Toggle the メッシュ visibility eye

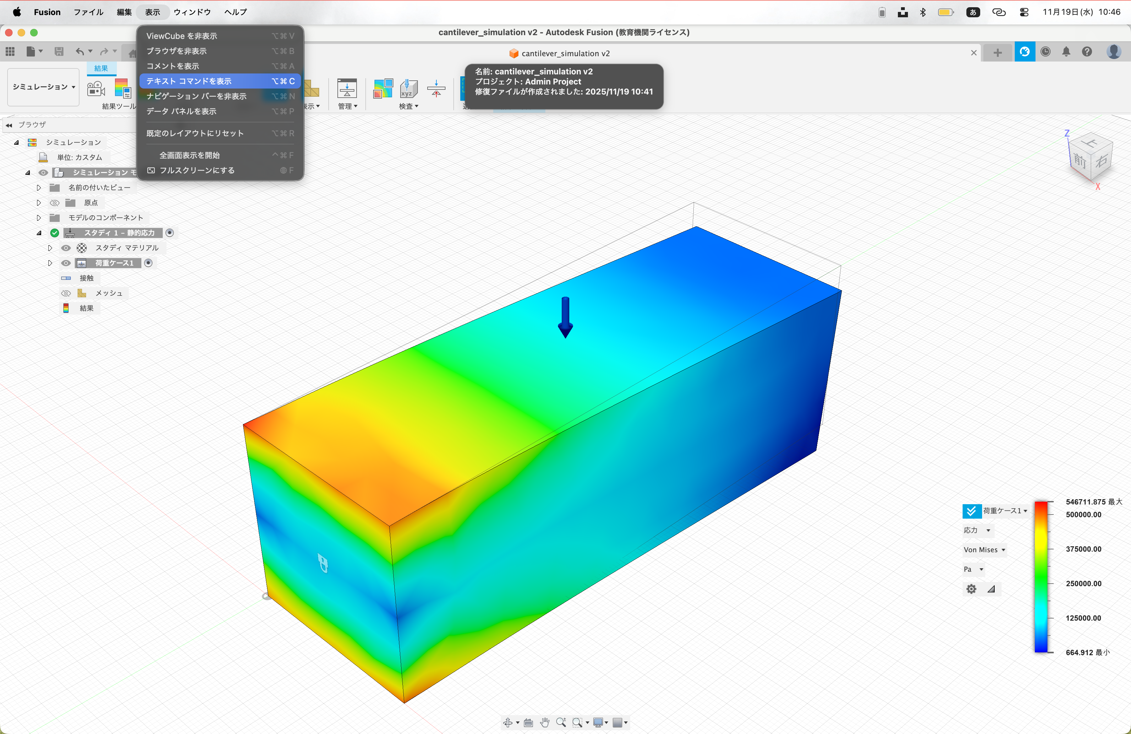click(66, 294)
